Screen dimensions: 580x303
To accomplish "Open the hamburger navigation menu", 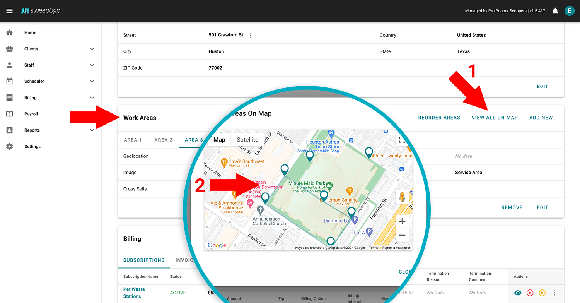I will (x=10, y=11).
